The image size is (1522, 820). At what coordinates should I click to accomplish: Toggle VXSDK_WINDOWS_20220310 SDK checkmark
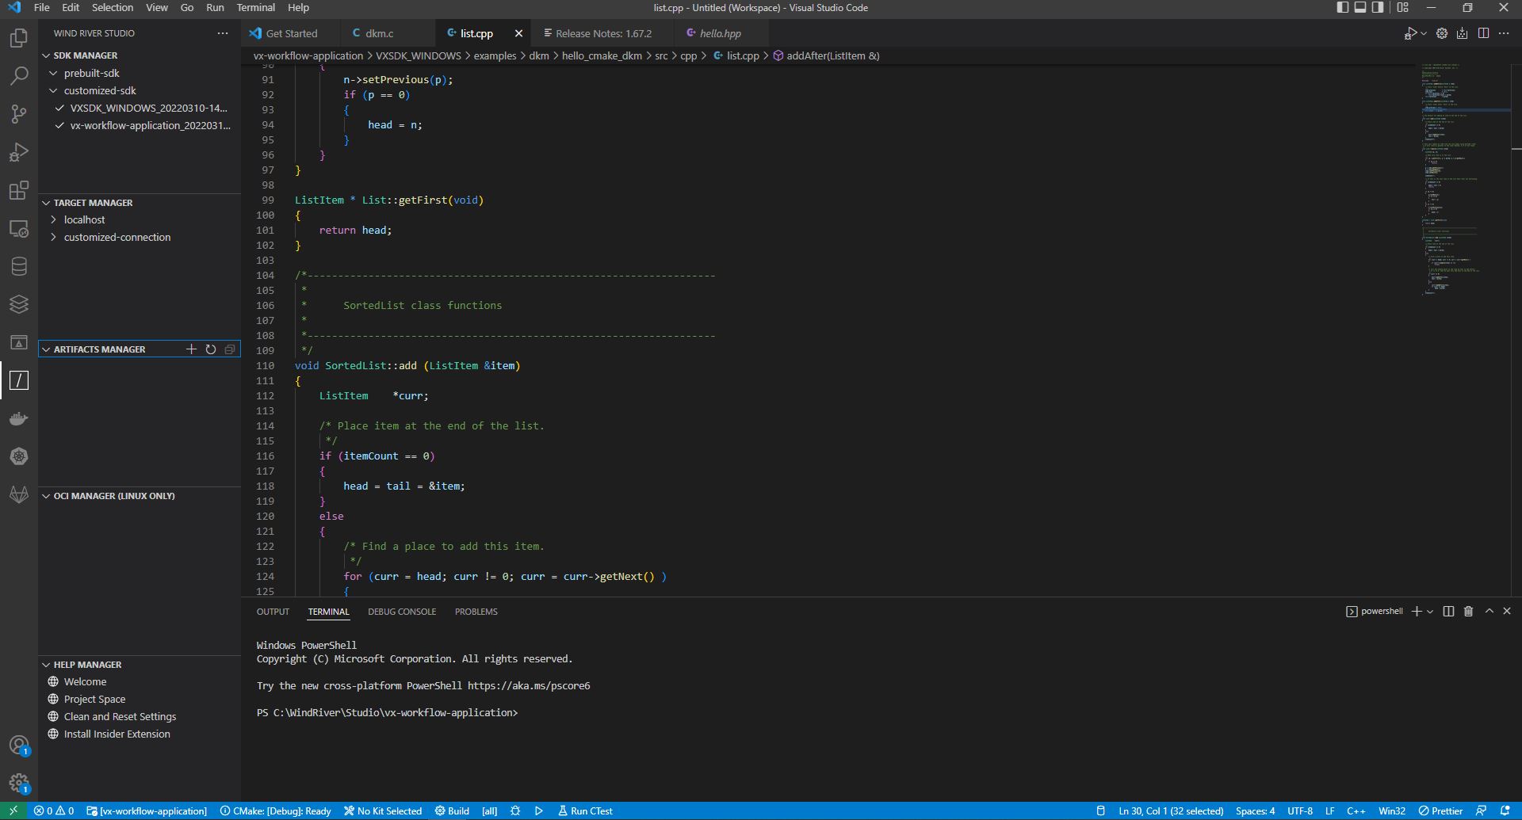point(60,109)
